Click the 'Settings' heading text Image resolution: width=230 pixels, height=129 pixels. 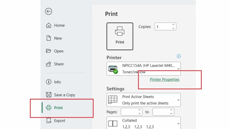116,89
